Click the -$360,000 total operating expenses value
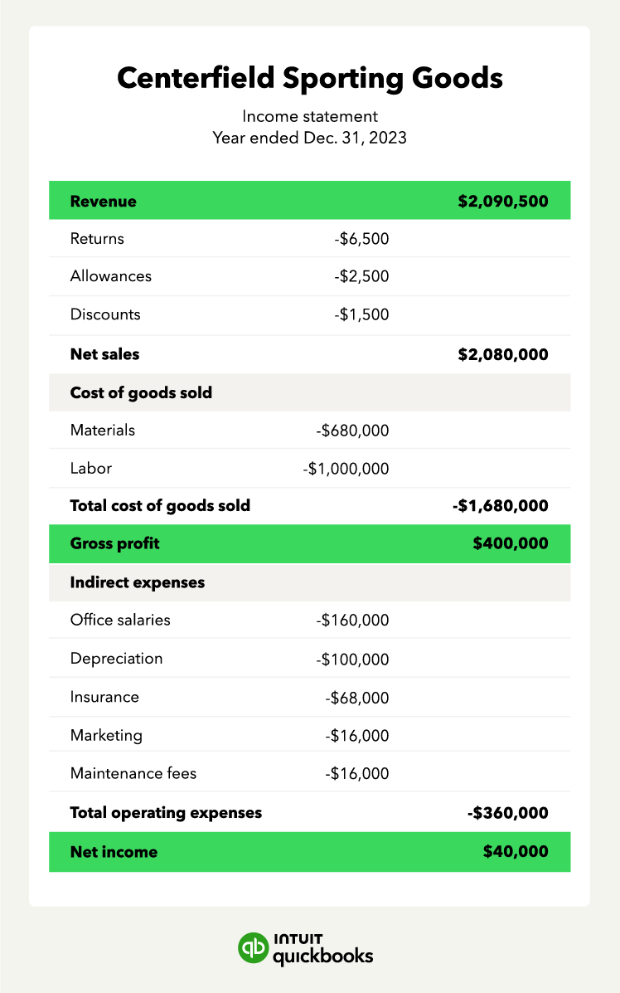This screenshot has height=993, width=620. pyautogui.click(x=507, y=813)
